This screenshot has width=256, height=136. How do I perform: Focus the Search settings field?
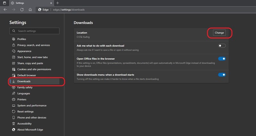tap(34, 31)
